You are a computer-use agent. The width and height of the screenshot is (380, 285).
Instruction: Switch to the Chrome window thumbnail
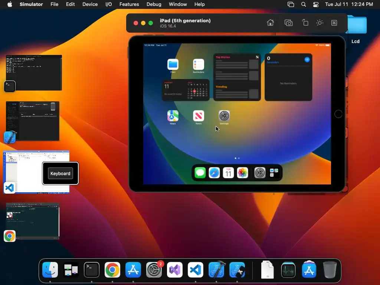click(x=33, y=221)
